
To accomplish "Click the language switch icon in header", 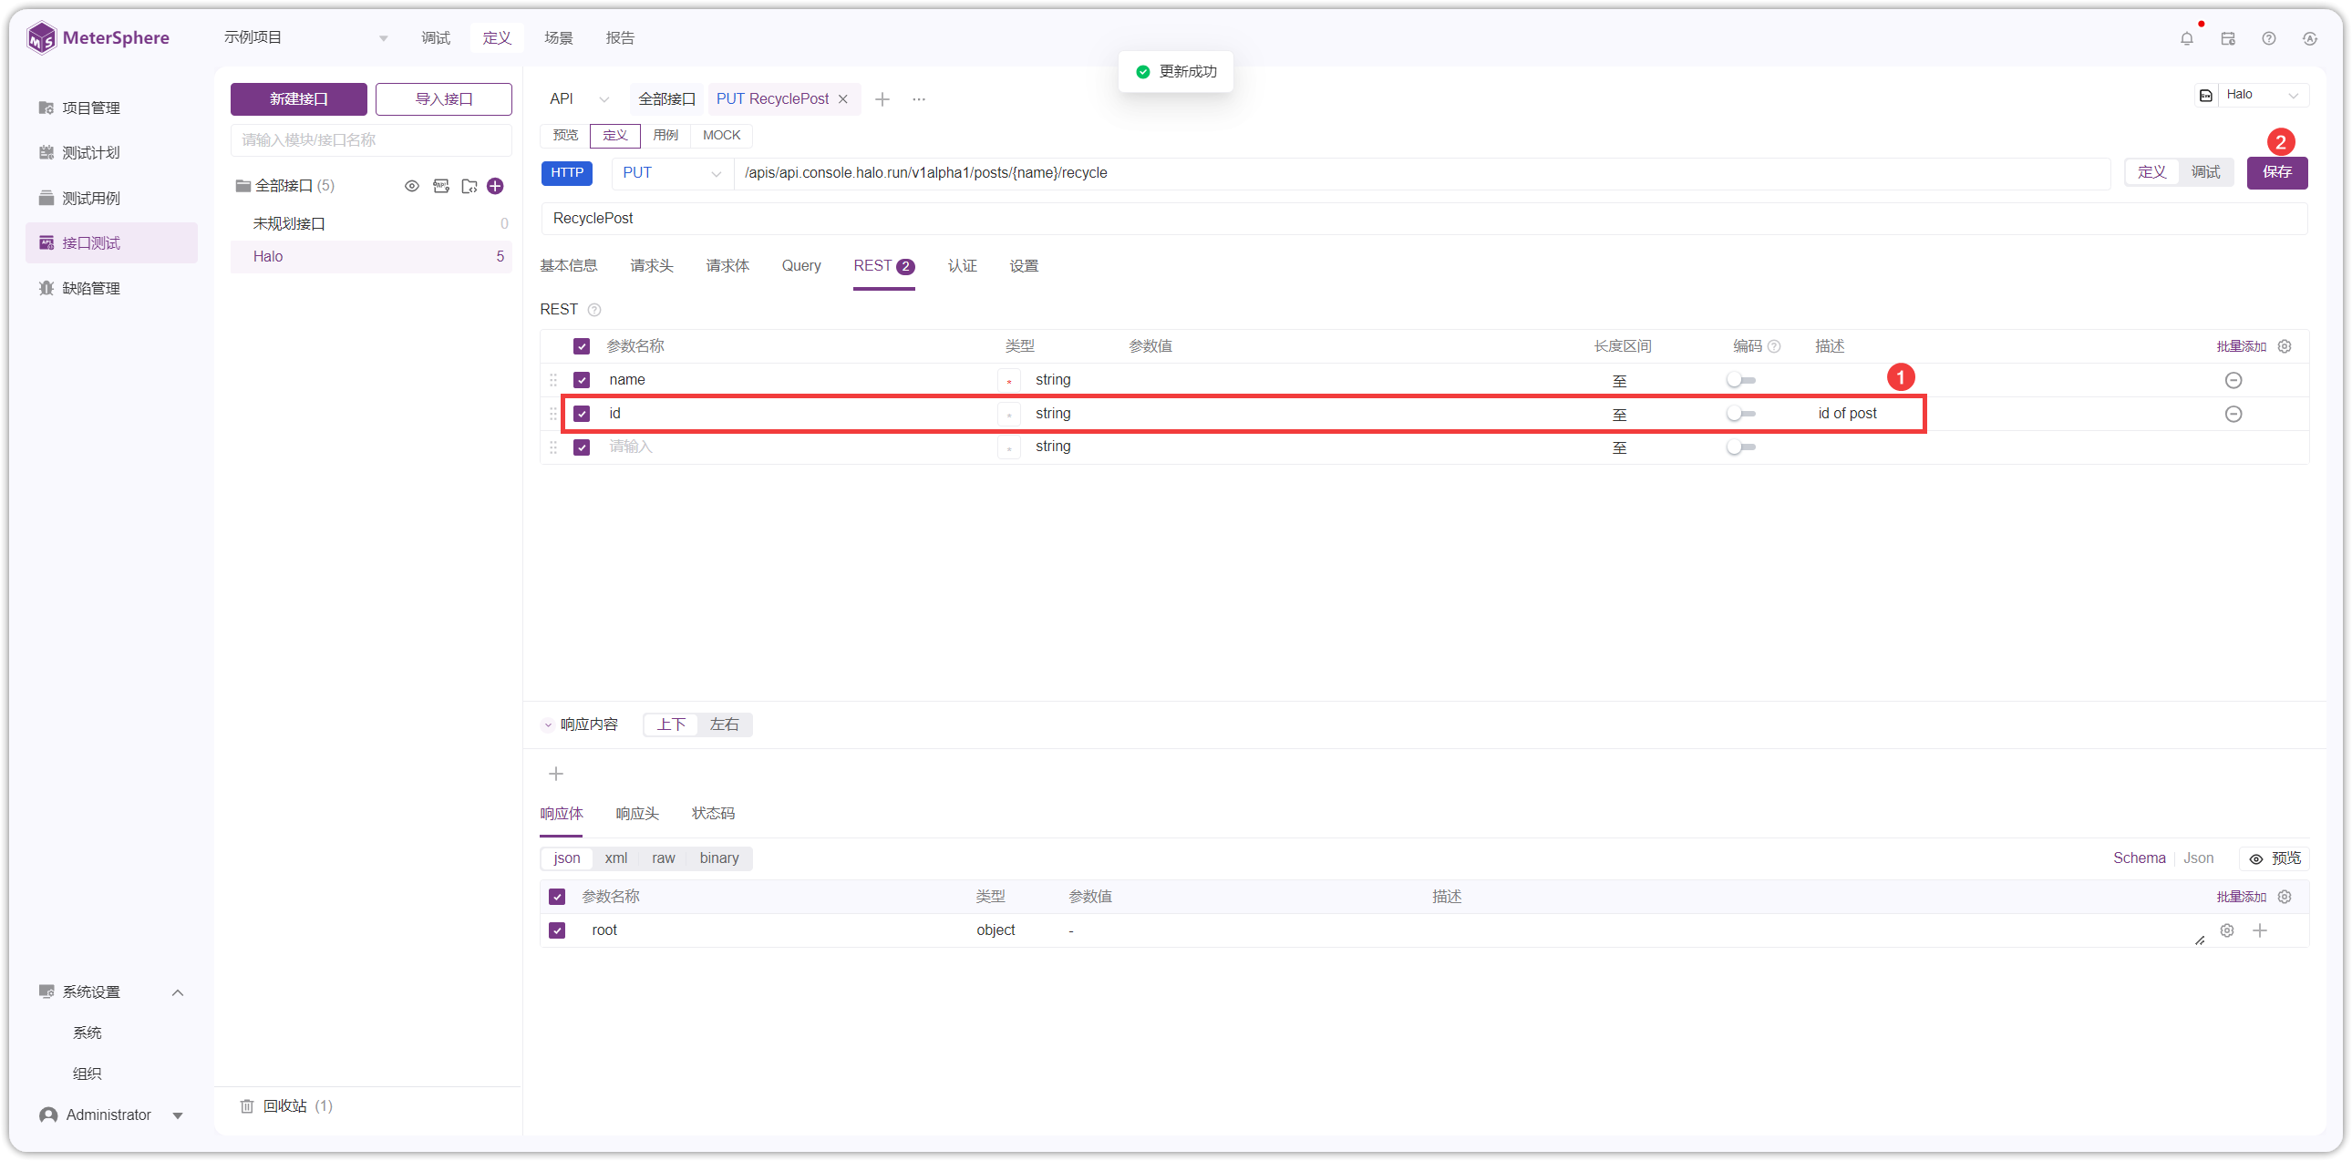I will (2309, 38).
